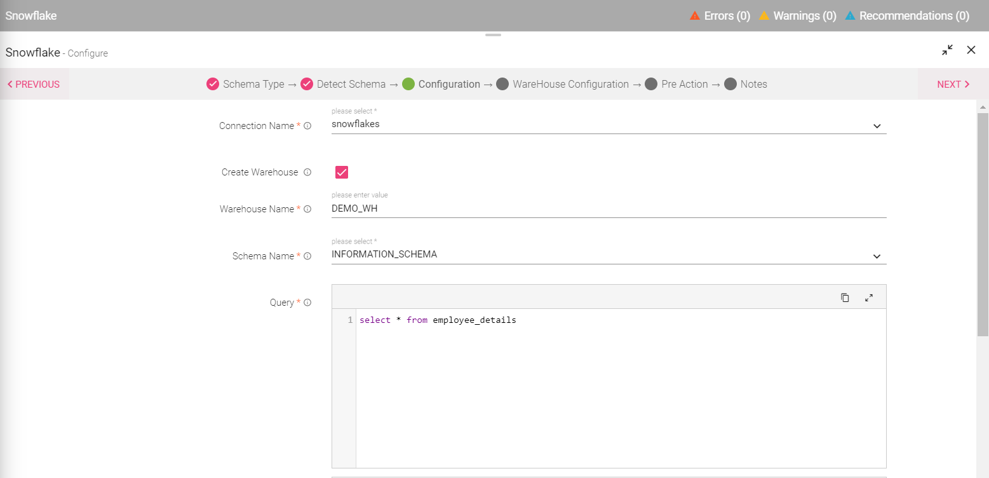Click line number 1 in query editor
This screenshot has height=478, width=989.
[x=350, y=320]
